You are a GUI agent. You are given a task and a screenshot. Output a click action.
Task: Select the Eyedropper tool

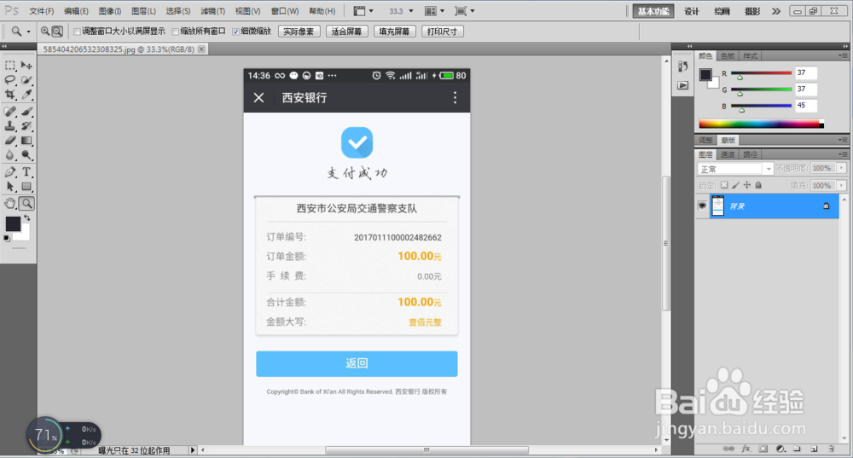[x=26, y=95]
